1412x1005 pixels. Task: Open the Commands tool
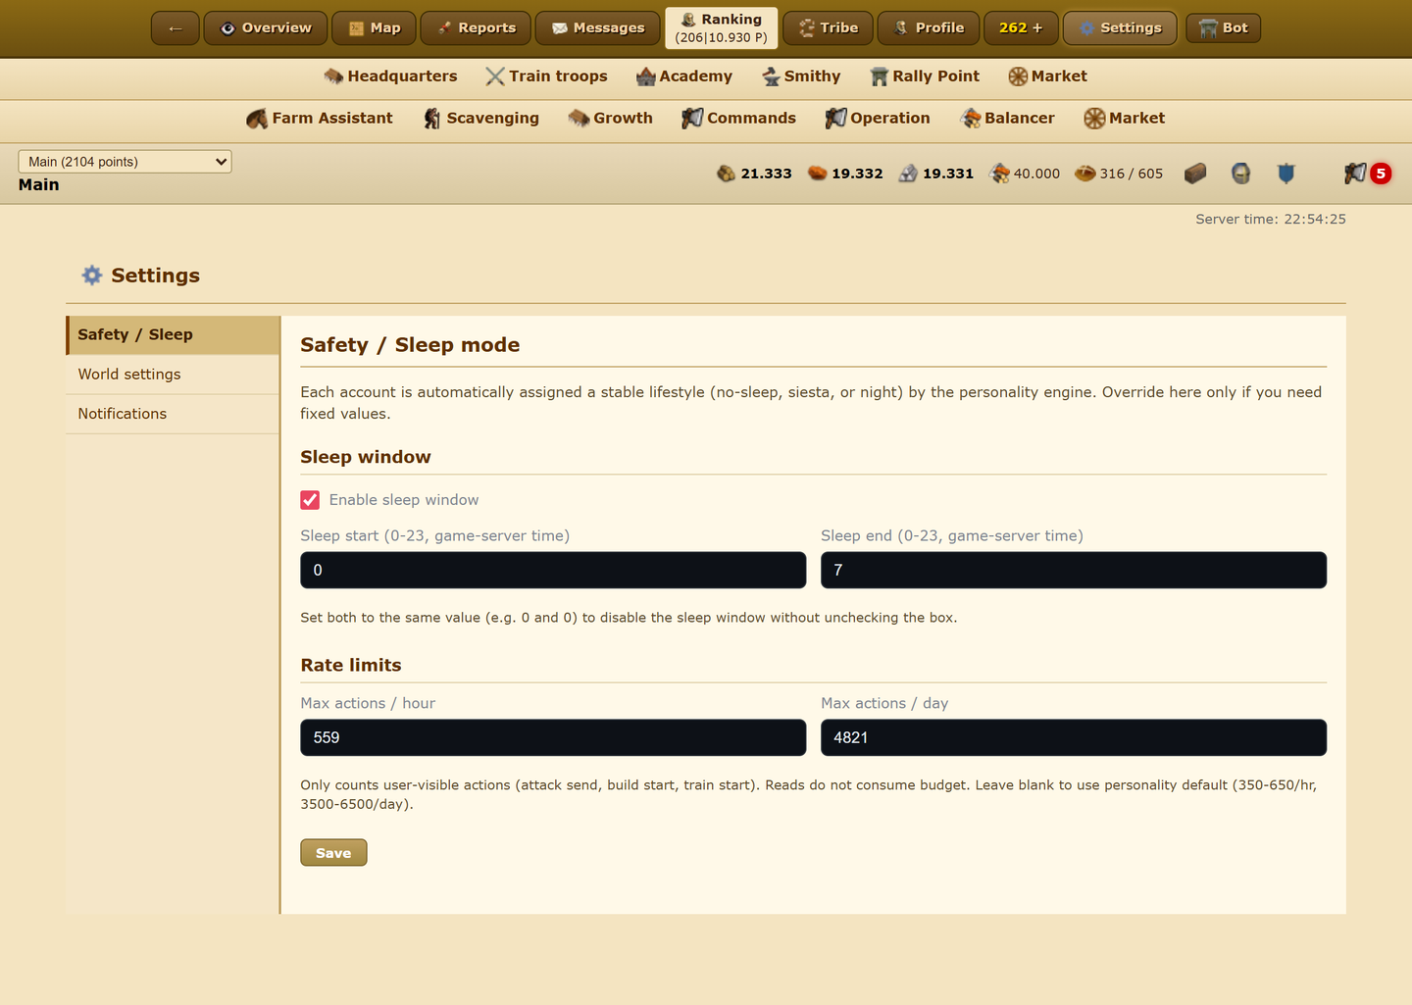tap(738, 119)
